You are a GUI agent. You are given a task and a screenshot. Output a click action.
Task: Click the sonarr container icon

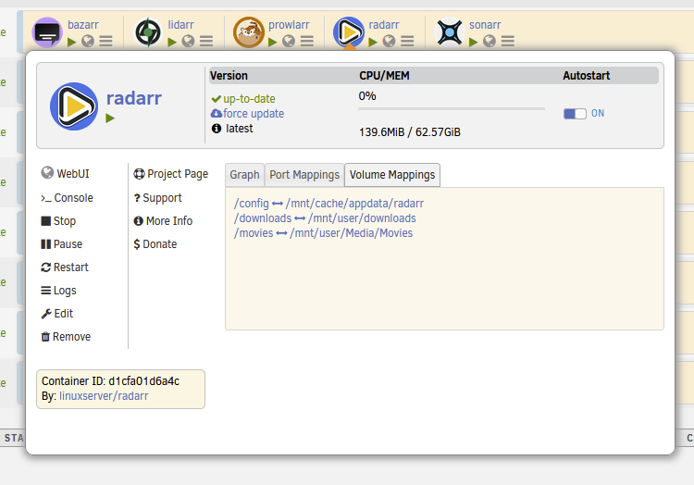coord(449,31)
